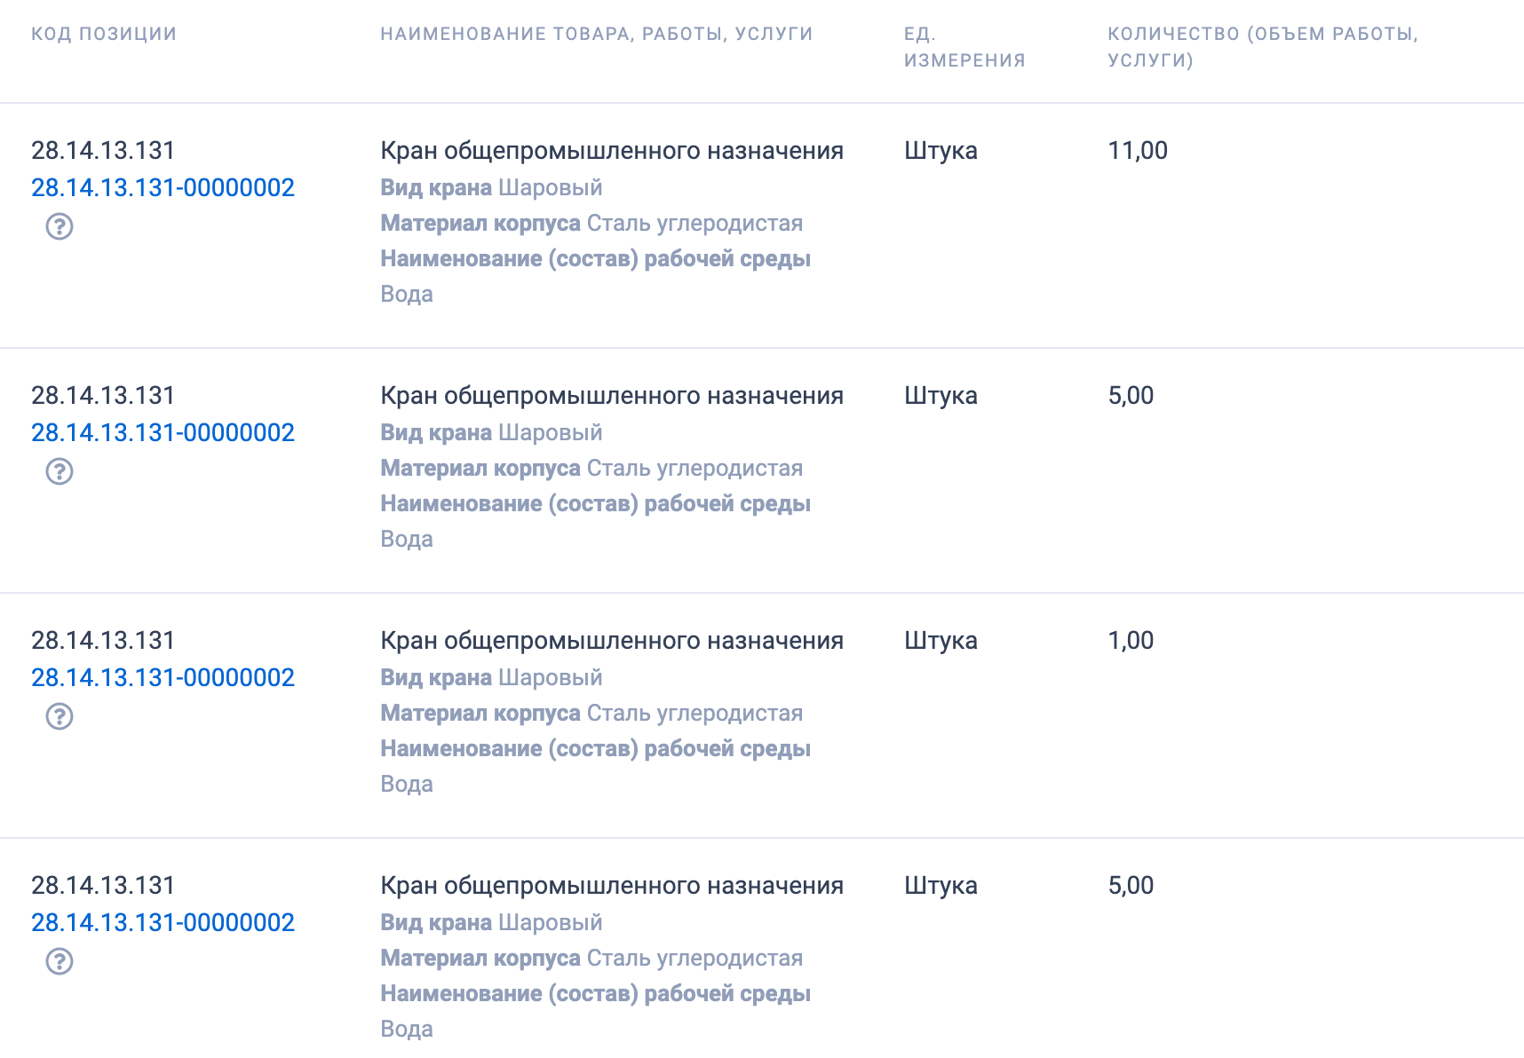The image size is (1524, 1058).
Task: Open the first 28.14.13.131-00000002 link
Action: point(163,187)
